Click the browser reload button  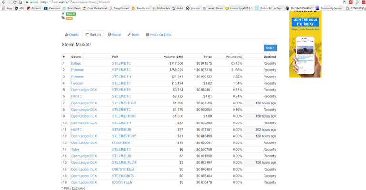click(x=15, y=2)
